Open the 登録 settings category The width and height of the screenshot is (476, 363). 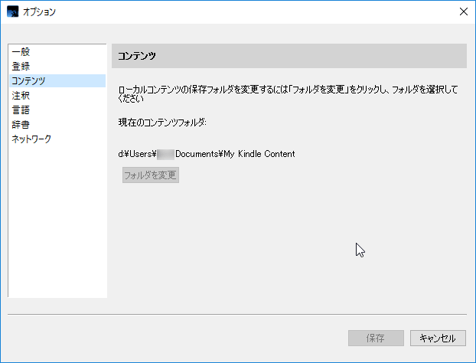pyautogui.click(x=21, y=67)
